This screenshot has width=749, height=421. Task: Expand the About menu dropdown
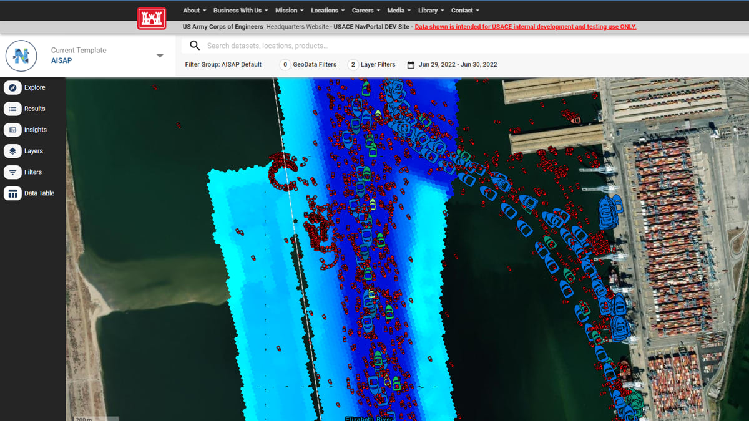click(195, 11)
